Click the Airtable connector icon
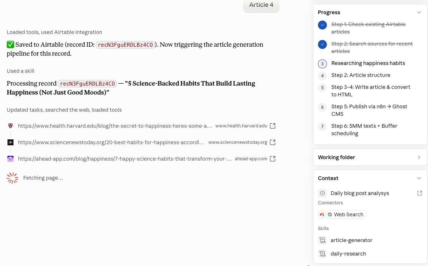Viewport: 428px width, 266px height. (x=322, y=214)
